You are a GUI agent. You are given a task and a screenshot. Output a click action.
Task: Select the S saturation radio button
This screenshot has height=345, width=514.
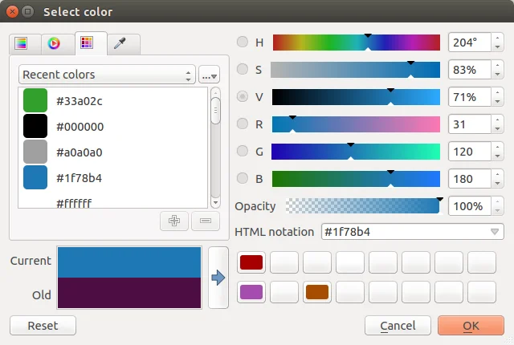coord(243,70)
